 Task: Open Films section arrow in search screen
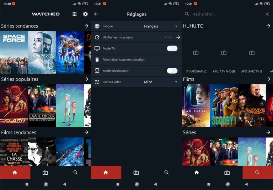pyautogui.click(x=268, y=79)
